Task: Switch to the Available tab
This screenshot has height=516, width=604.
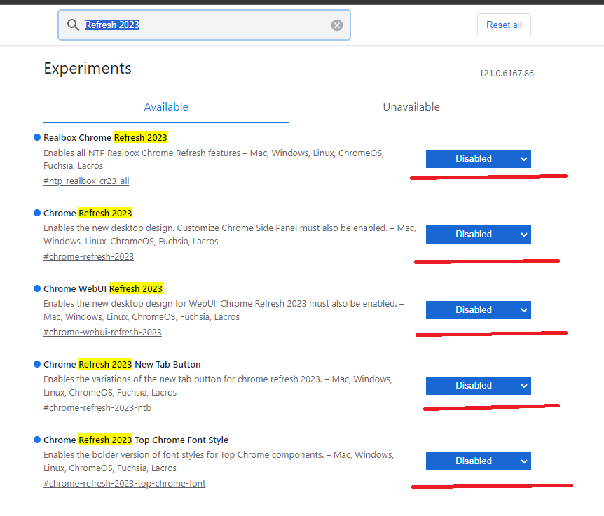Action: click(166, 107)
